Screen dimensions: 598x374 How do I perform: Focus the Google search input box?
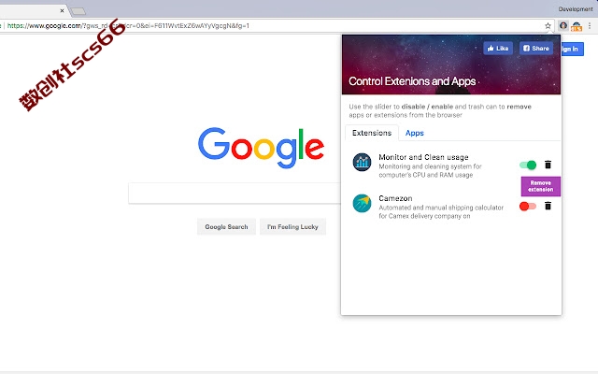[x=235, y=194]
